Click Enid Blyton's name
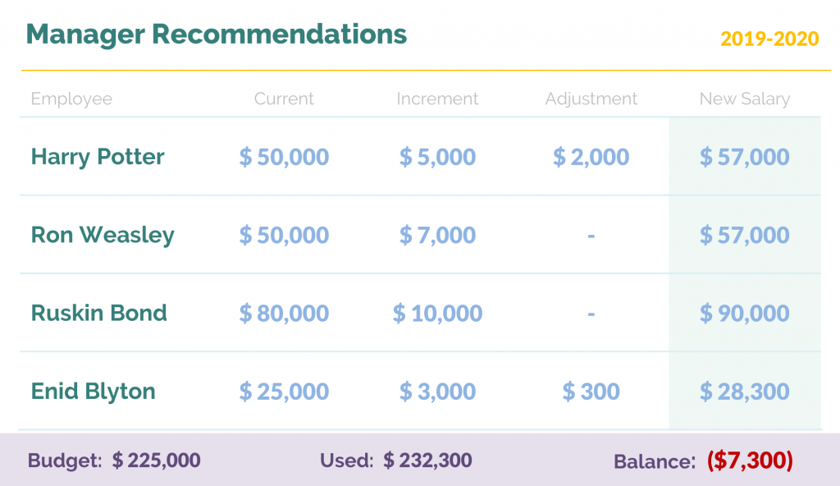 coord(94,392)
